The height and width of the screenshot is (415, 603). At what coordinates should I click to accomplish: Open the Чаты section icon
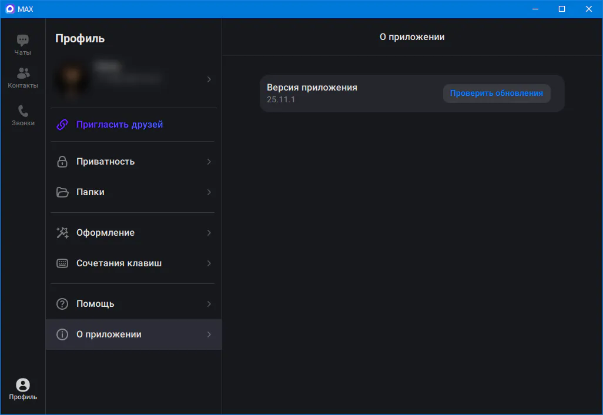pyautogui.click(x=23, y=41)
